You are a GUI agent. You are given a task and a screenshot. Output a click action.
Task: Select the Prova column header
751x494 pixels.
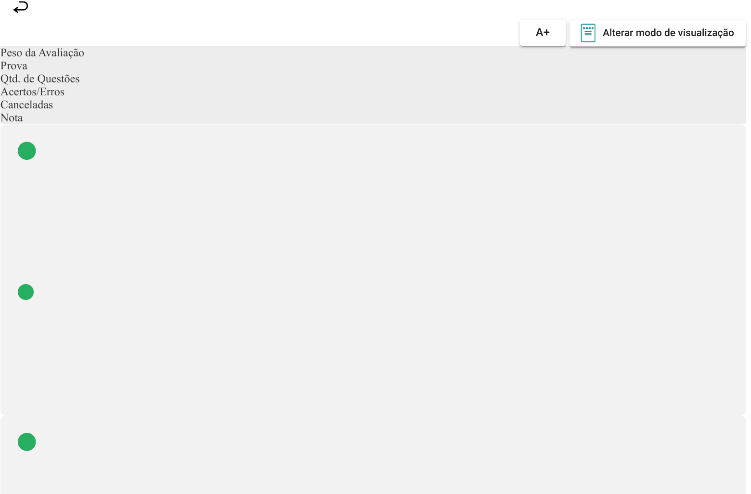[x=14, y=66]
